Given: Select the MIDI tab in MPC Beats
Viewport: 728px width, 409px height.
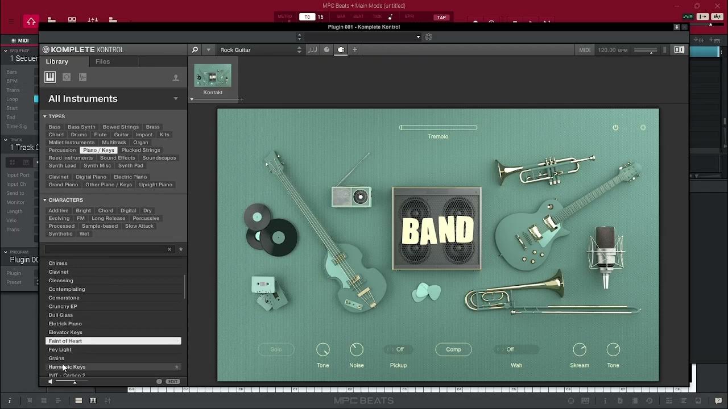Looking at the screenshot, I should pos(19,40).
